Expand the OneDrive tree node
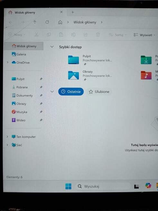The height and width of the screenshot is (211, 158). (7, 62)
